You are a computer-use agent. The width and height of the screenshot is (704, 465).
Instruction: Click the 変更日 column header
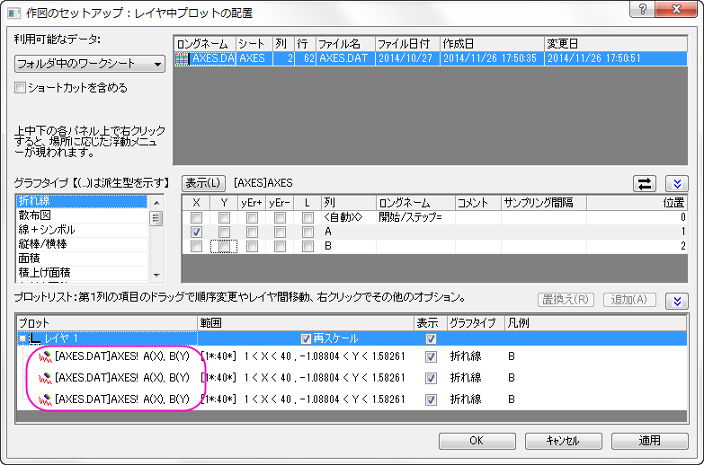(x=616, y=44)
